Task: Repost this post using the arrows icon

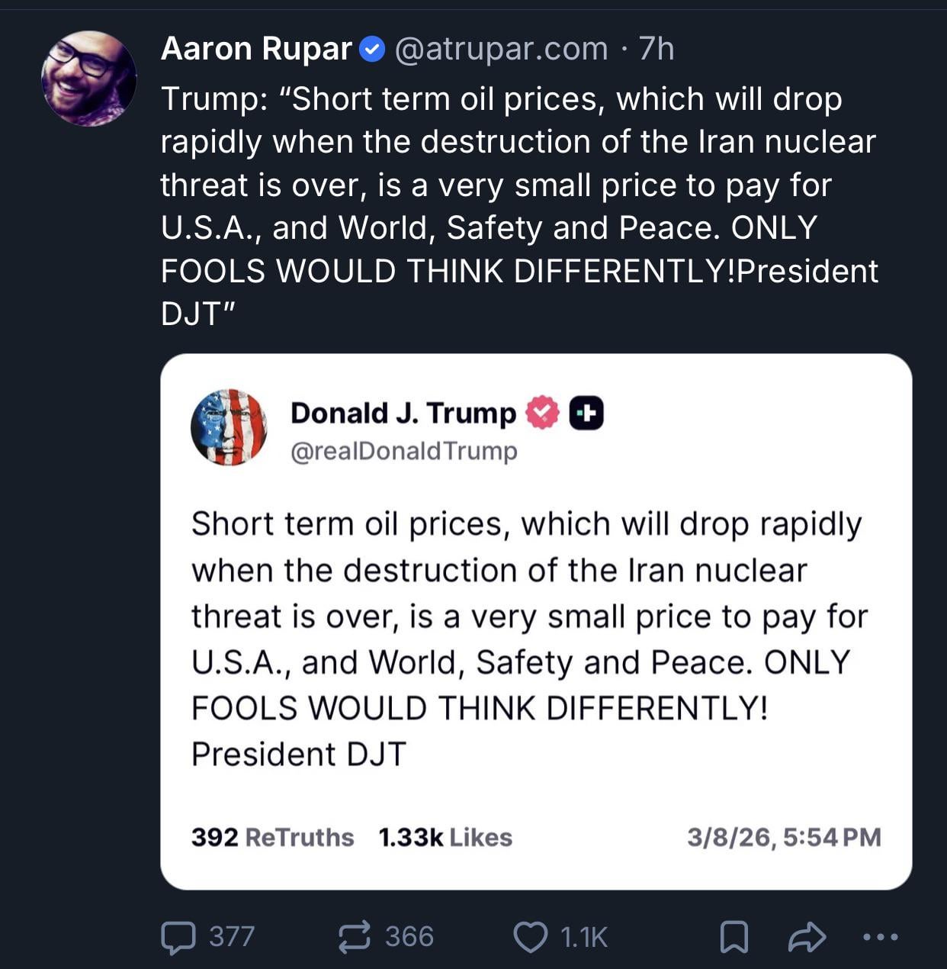Action: pyautogui.click(x=355, y=937)
